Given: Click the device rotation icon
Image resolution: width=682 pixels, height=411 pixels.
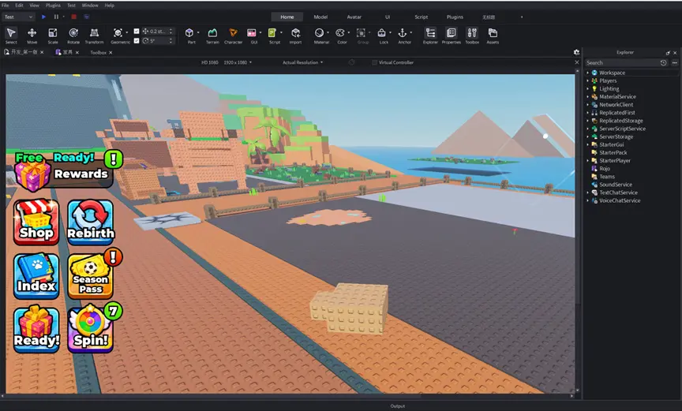Looking at the screenshot, I should (x=351, y=62).
